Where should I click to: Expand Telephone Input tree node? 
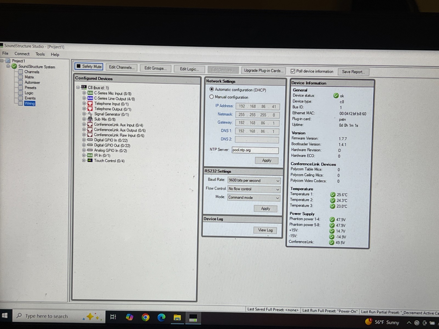click(x=84, y=103)
